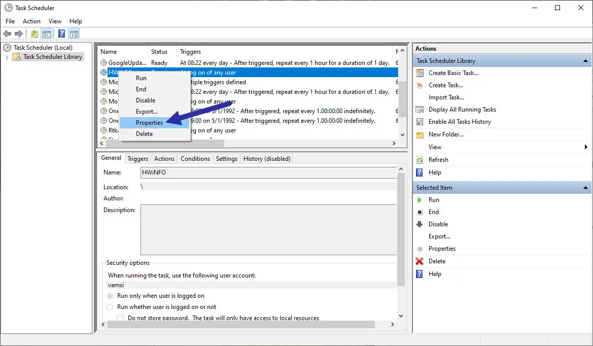
Task: Click the green Refresh icon
Action: (x=420, y=160)
